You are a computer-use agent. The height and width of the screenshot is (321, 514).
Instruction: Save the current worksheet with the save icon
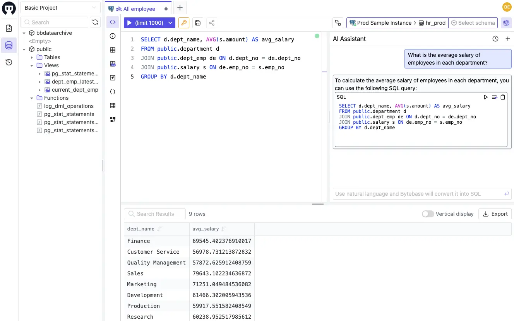pyautogui.click(x=197, y=22)
